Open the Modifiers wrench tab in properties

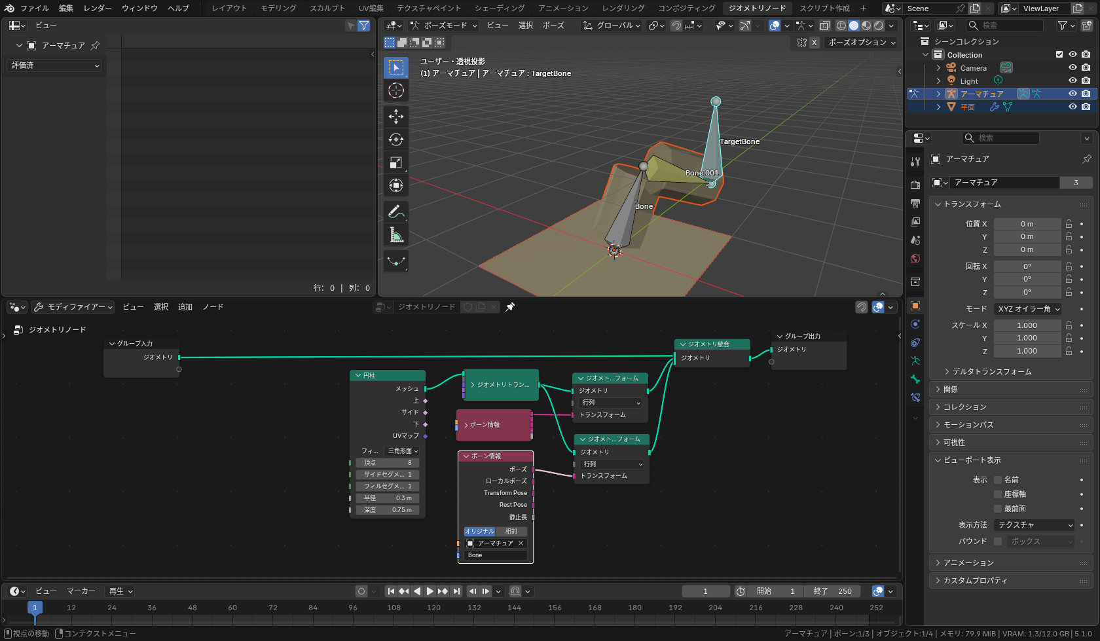(915, 161)
